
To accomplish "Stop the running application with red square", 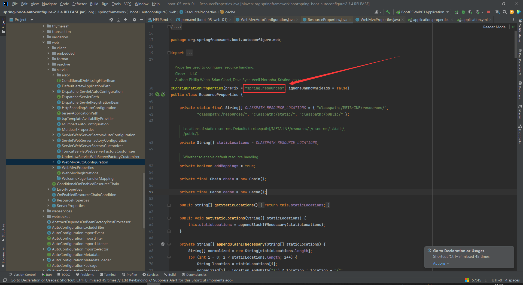I will tap(489, 12).
